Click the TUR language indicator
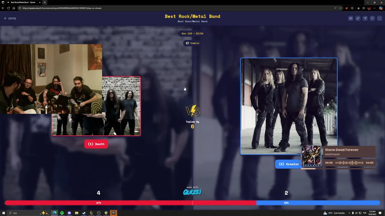 pos(365,213)
